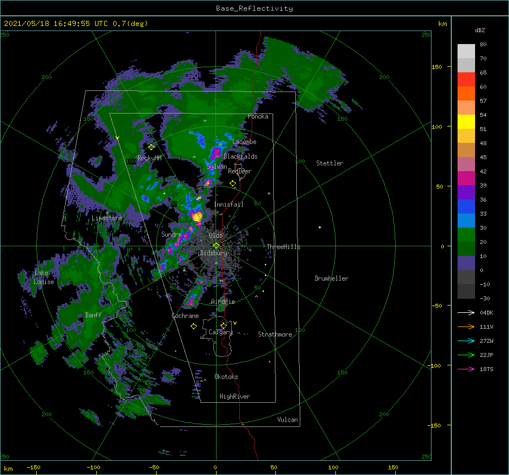Select the slate-blue 0–10 dBZ swatch
This screenshot has width=509, height=475.
tap(466, 263)
